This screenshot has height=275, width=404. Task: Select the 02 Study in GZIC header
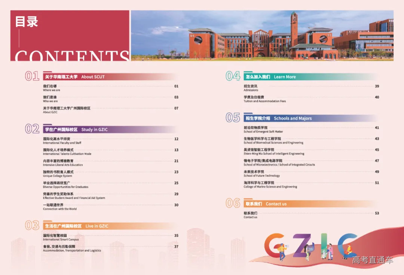(x=76, y=130)
